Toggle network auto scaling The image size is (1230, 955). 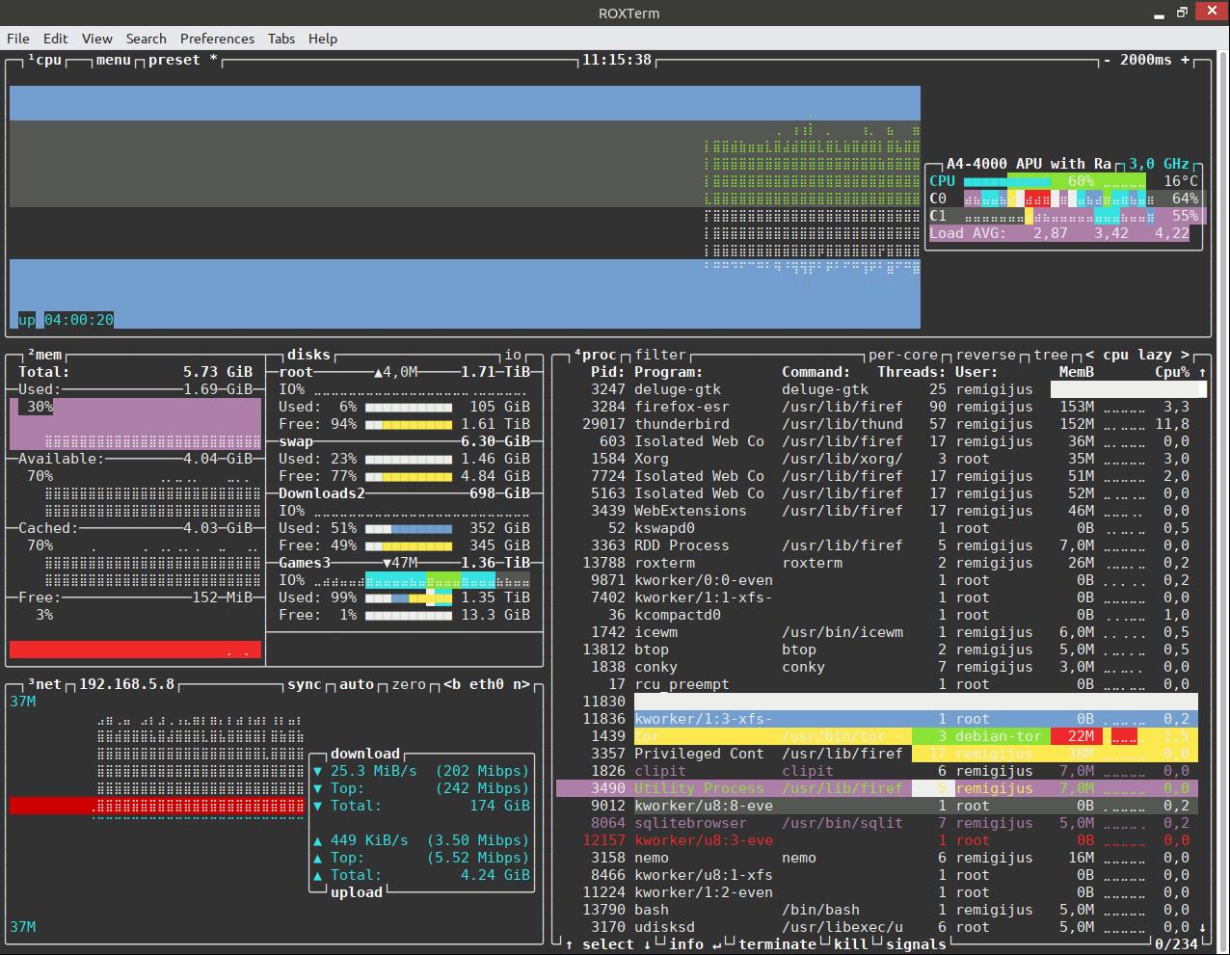click(x=357, y=684)
